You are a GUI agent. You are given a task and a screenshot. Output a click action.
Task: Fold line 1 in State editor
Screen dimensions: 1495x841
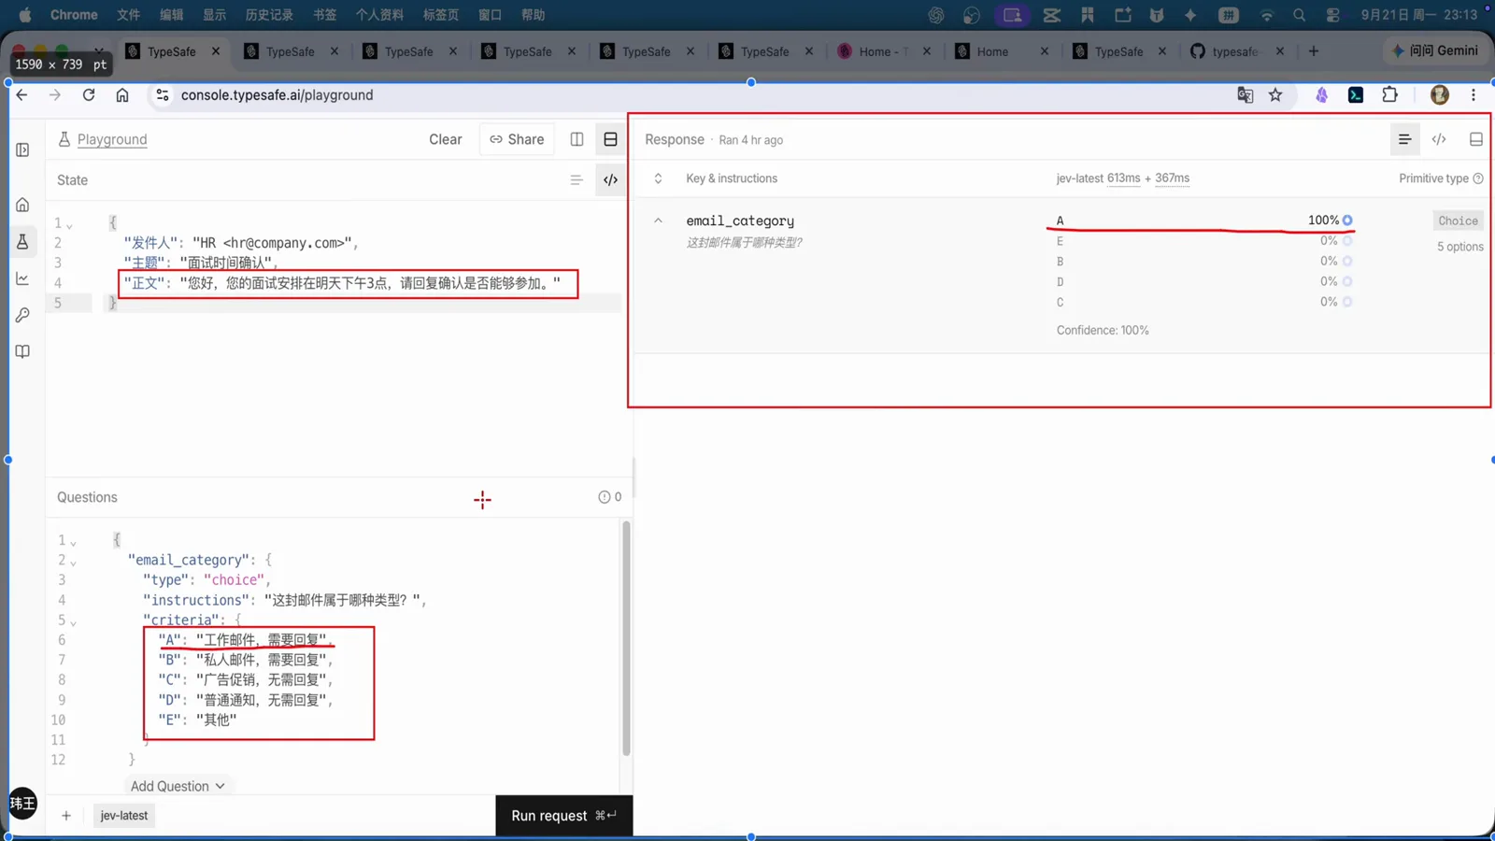70,225
